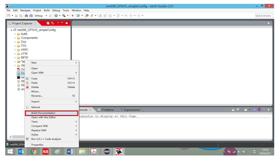The width and height of the screenshot is (277, 160).
Task: Click the Display Selected Console icon
Action: tap(238, 109)
